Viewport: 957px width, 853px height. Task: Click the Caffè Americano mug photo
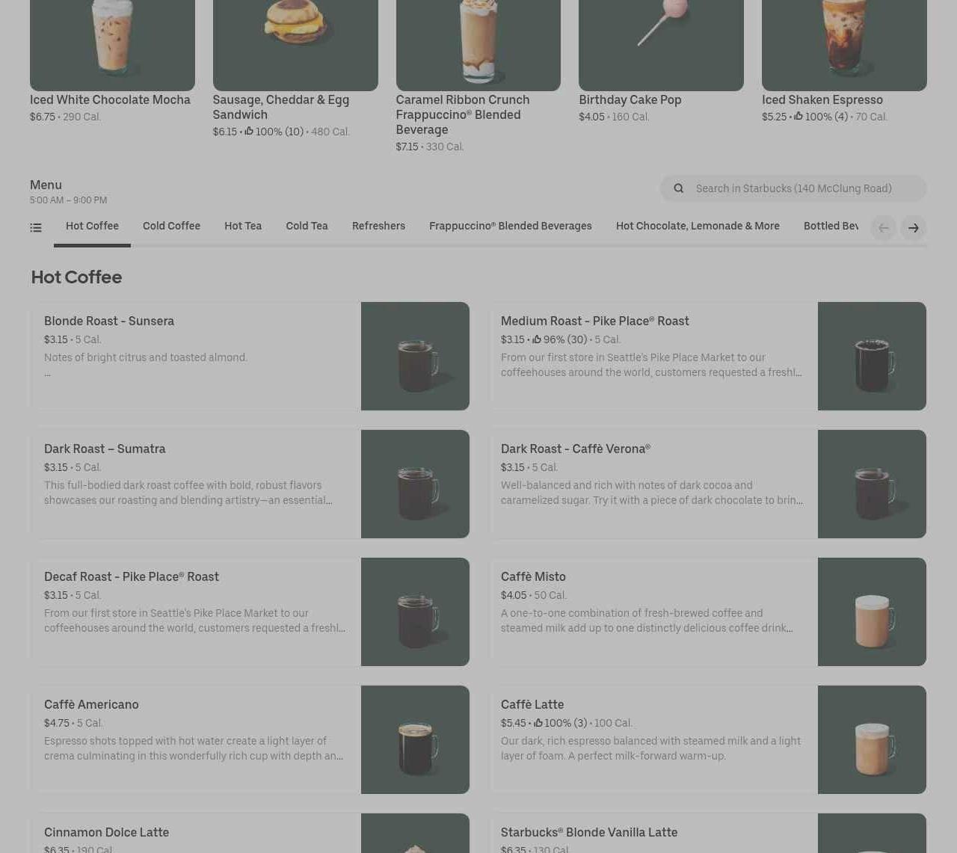point(415,739)
